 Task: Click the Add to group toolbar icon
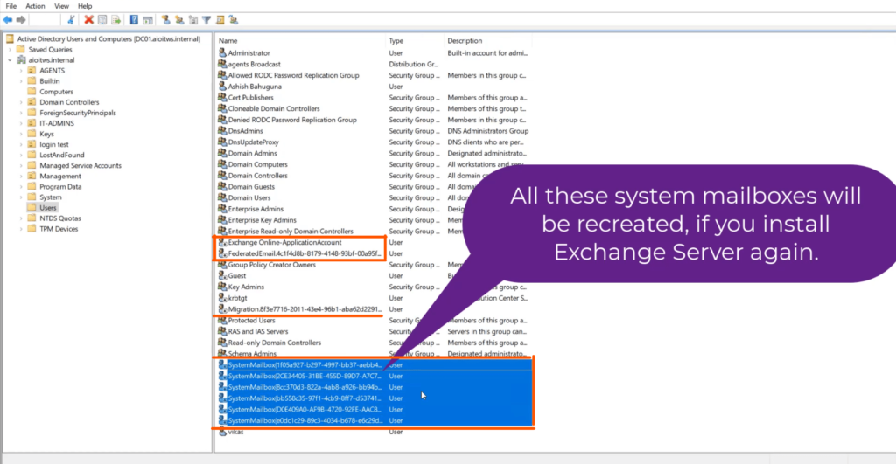(233, 20)
